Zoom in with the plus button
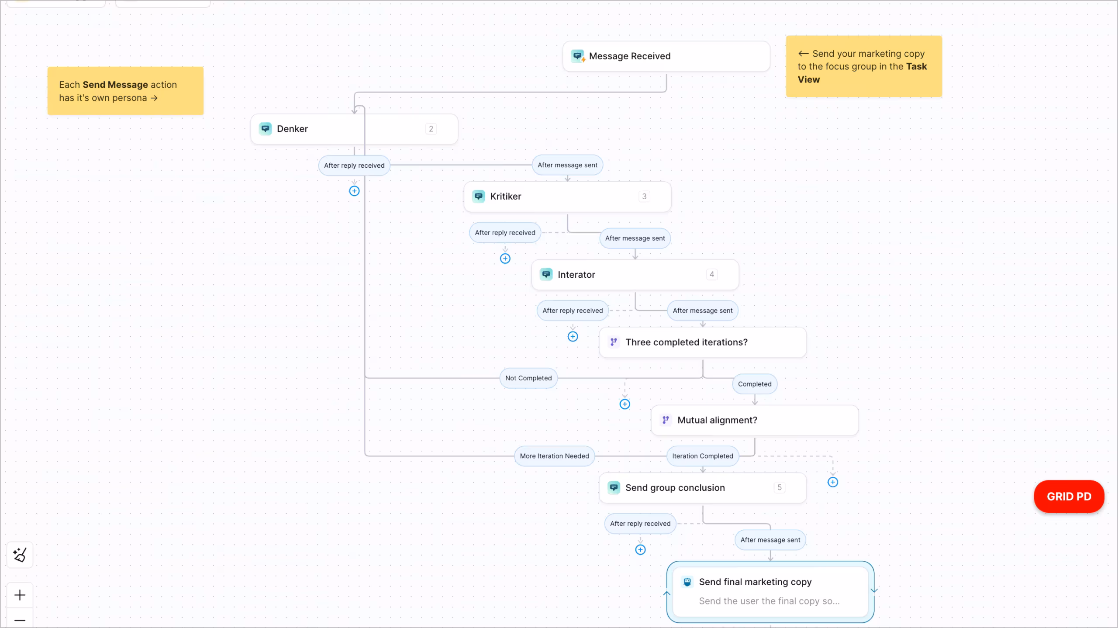 20,595
